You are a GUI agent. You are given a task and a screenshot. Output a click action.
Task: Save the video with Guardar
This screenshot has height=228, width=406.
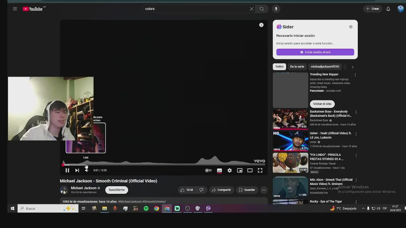pos(247,190)
